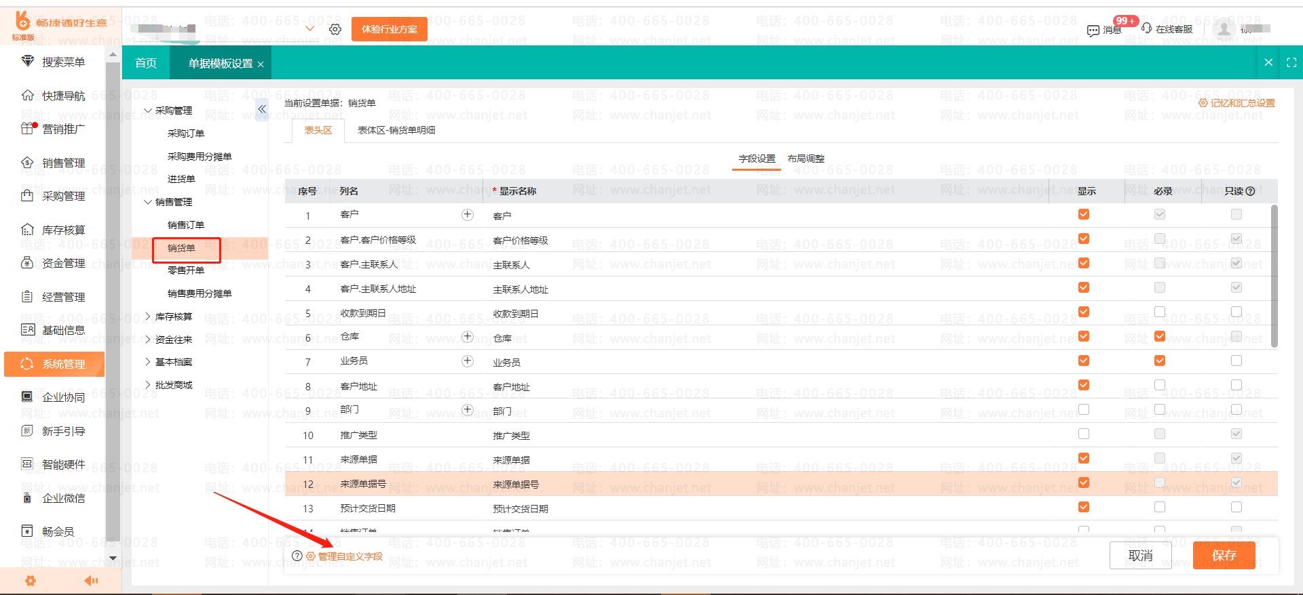Select the 表头区 tab
Image resolution: width=1303 pixels, height=595 pixels.
[318, 130]
